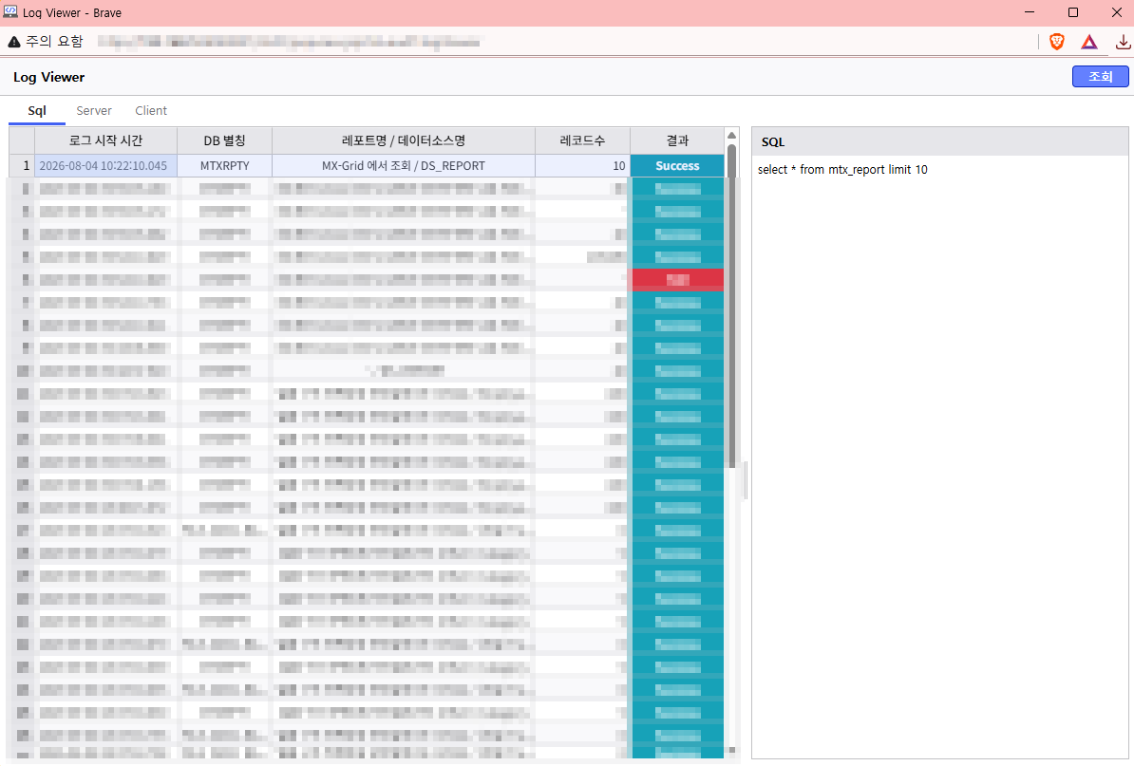Click the 주의 요함 site warning label
This screenshot has width=1134, height=766.
tap(54, 42)
